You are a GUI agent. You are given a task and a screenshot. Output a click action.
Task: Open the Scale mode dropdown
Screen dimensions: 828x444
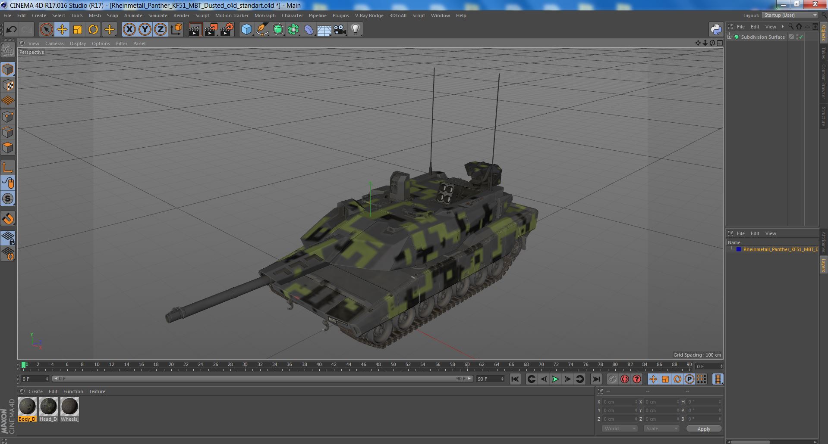click(x=661, y=428)
